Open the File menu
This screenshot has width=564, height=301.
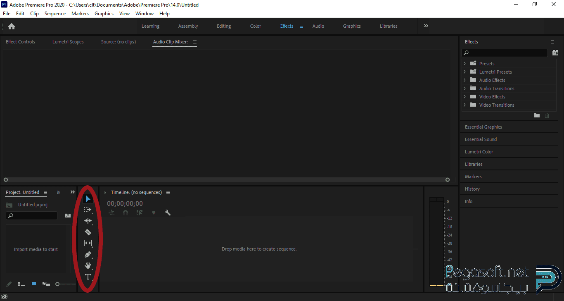pos(7,14)
